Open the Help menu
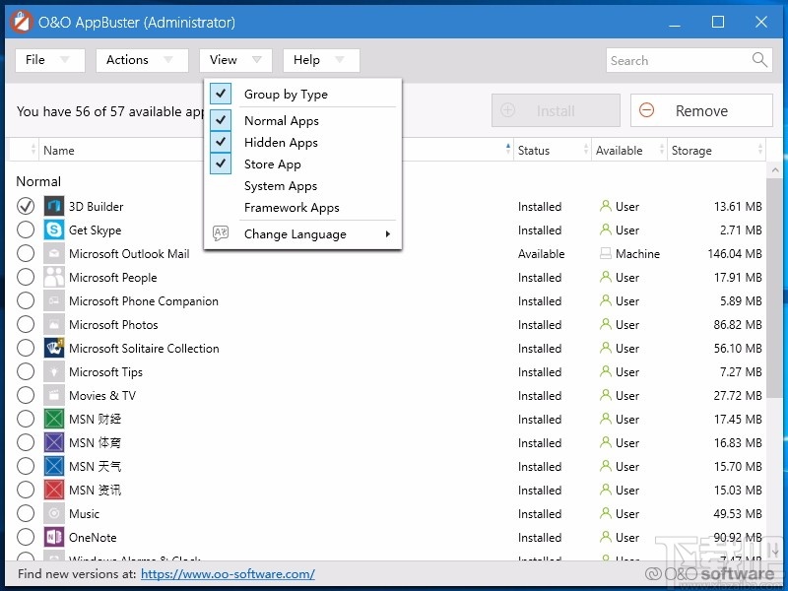 click(x=320, y=60)
